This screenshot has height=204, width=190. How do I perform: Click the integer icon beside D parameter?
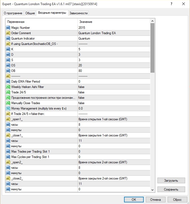(8, 55)
